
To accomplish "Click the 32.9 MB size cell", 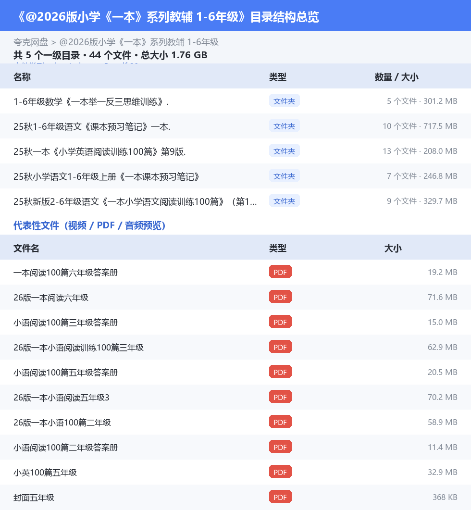I will coord(443,472).
